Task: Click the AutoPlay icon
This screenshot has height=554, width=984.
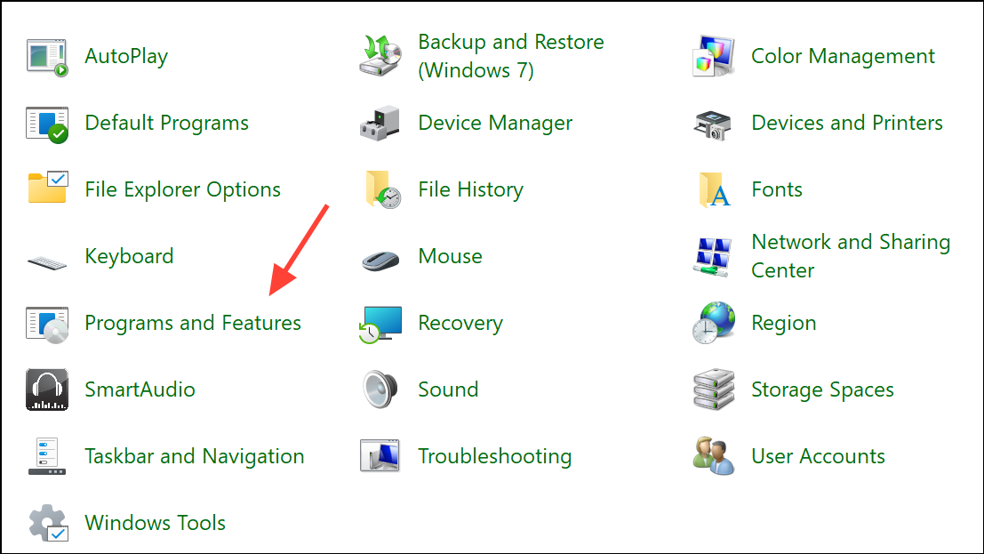Action: 48,57
